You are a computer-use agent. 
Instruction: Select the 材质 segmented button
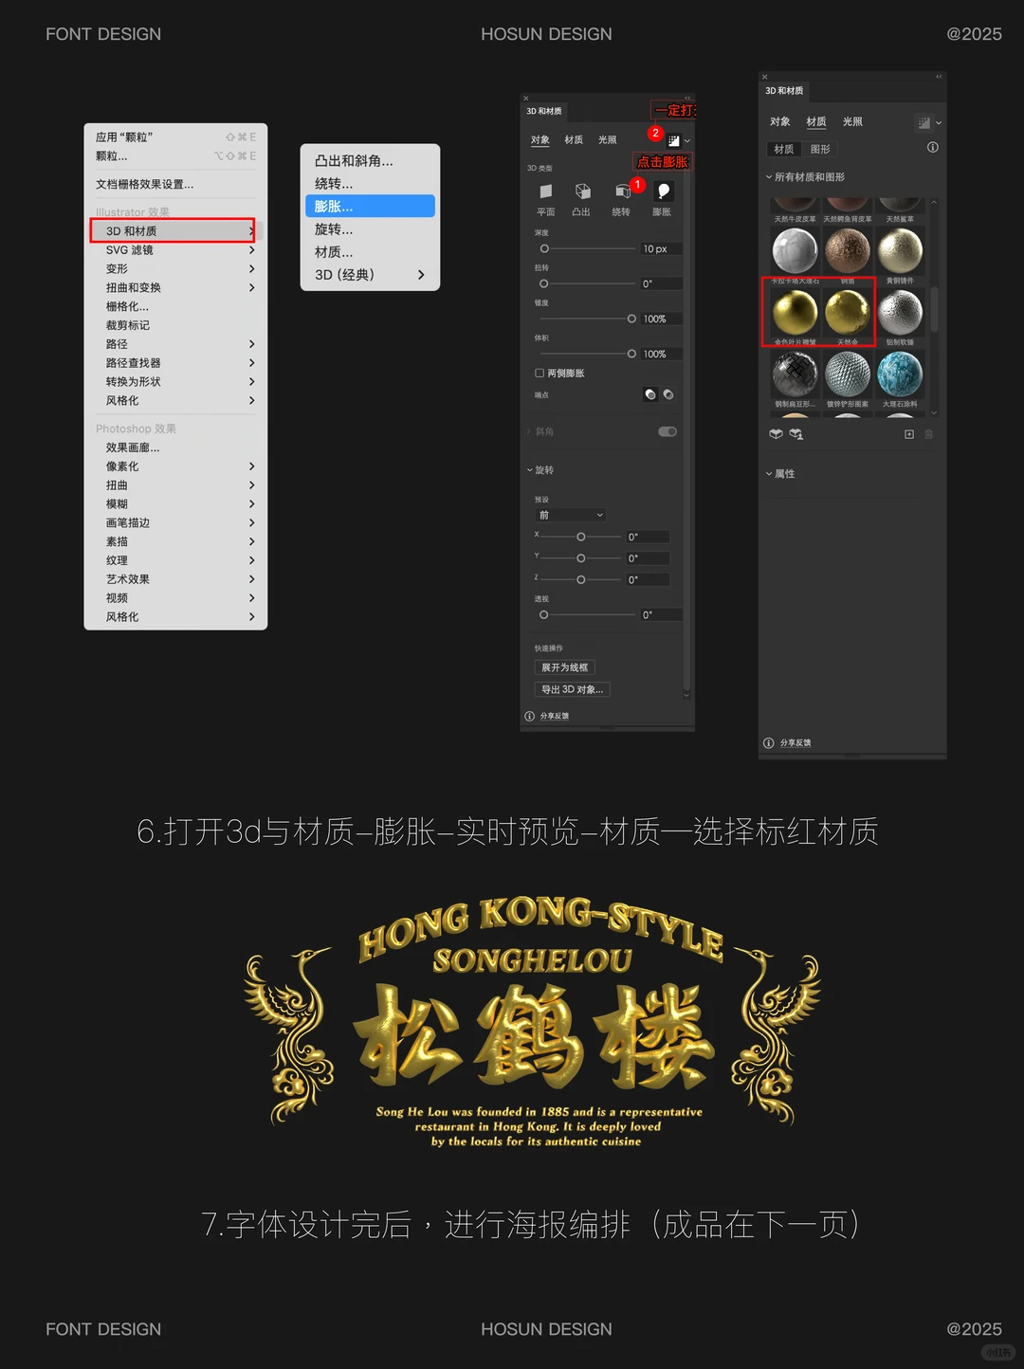click(x=784, y=150)
